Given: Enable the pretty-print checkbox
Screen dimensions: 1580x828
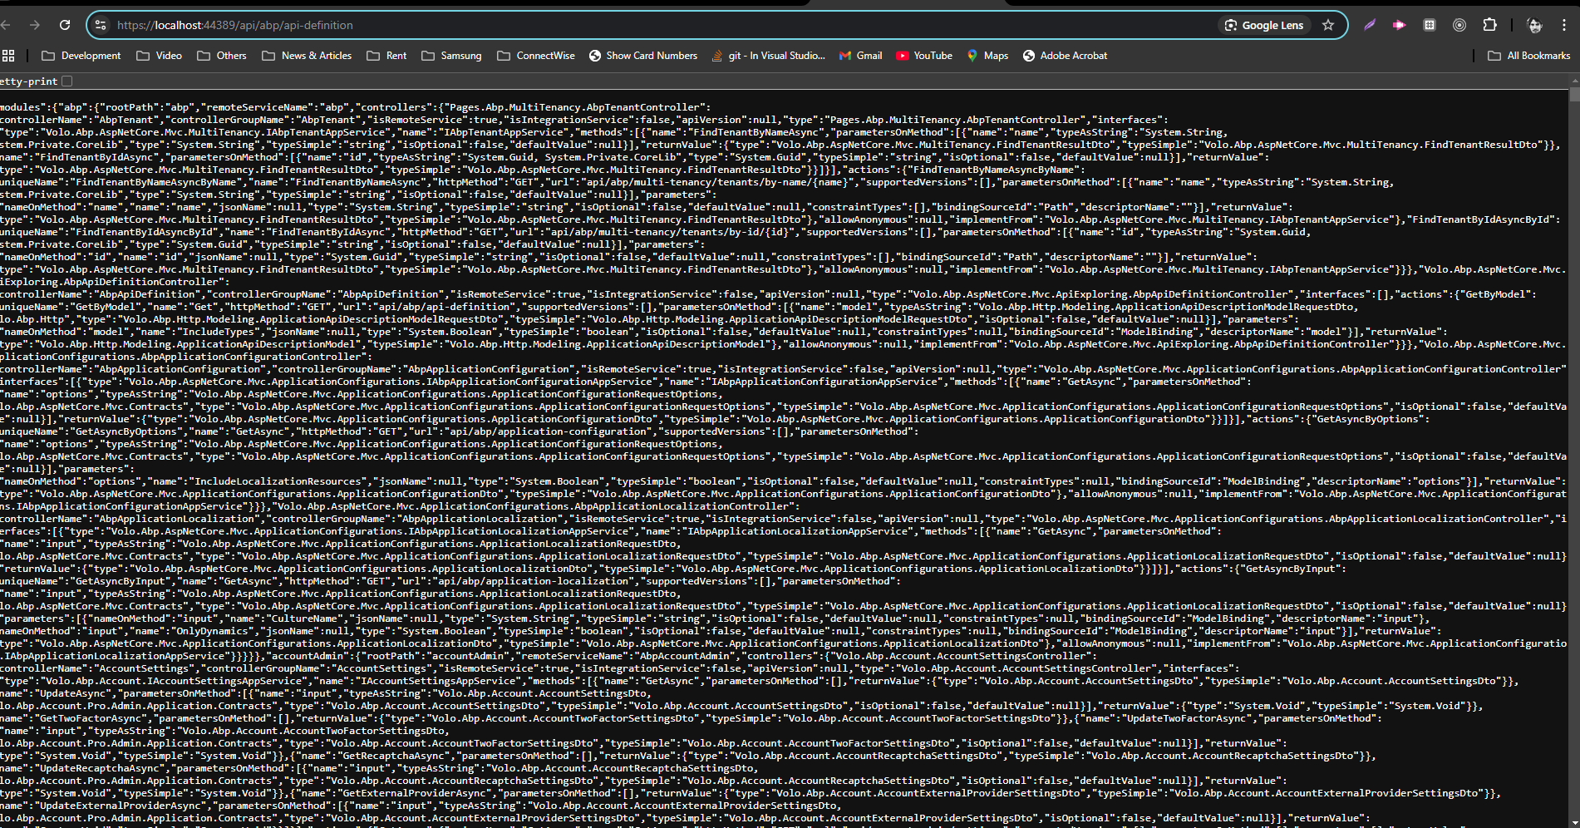Looking at the screenshot, I should 67,81.
